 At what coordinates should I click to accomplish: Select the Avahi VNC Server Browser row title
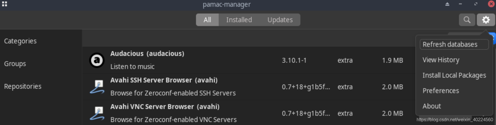165,107
